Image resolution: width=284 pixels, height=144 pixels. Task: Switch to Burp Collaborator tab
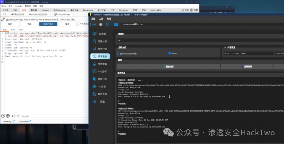coord(60,10)
